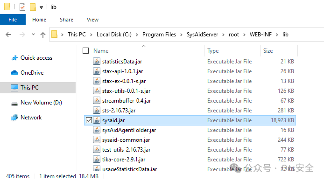Jump to This PC in address bar
Viewport: 324px width, 181px height.
tap(77, 35)
